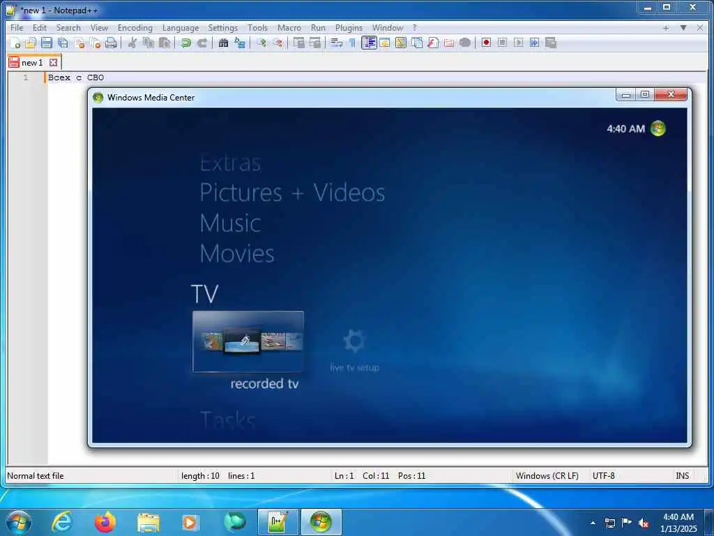This screenshot has height=536, width=714.
Task: Click the Close document toolbar icon
Action: (x=79, y=43)
